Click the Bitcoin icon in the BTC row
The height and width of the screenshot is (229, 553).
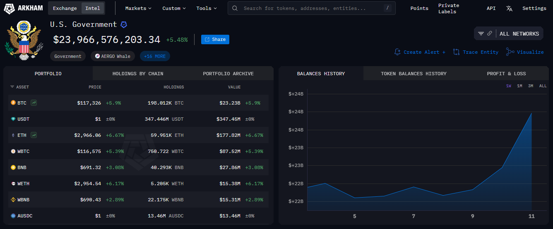(x=13, y=103)
